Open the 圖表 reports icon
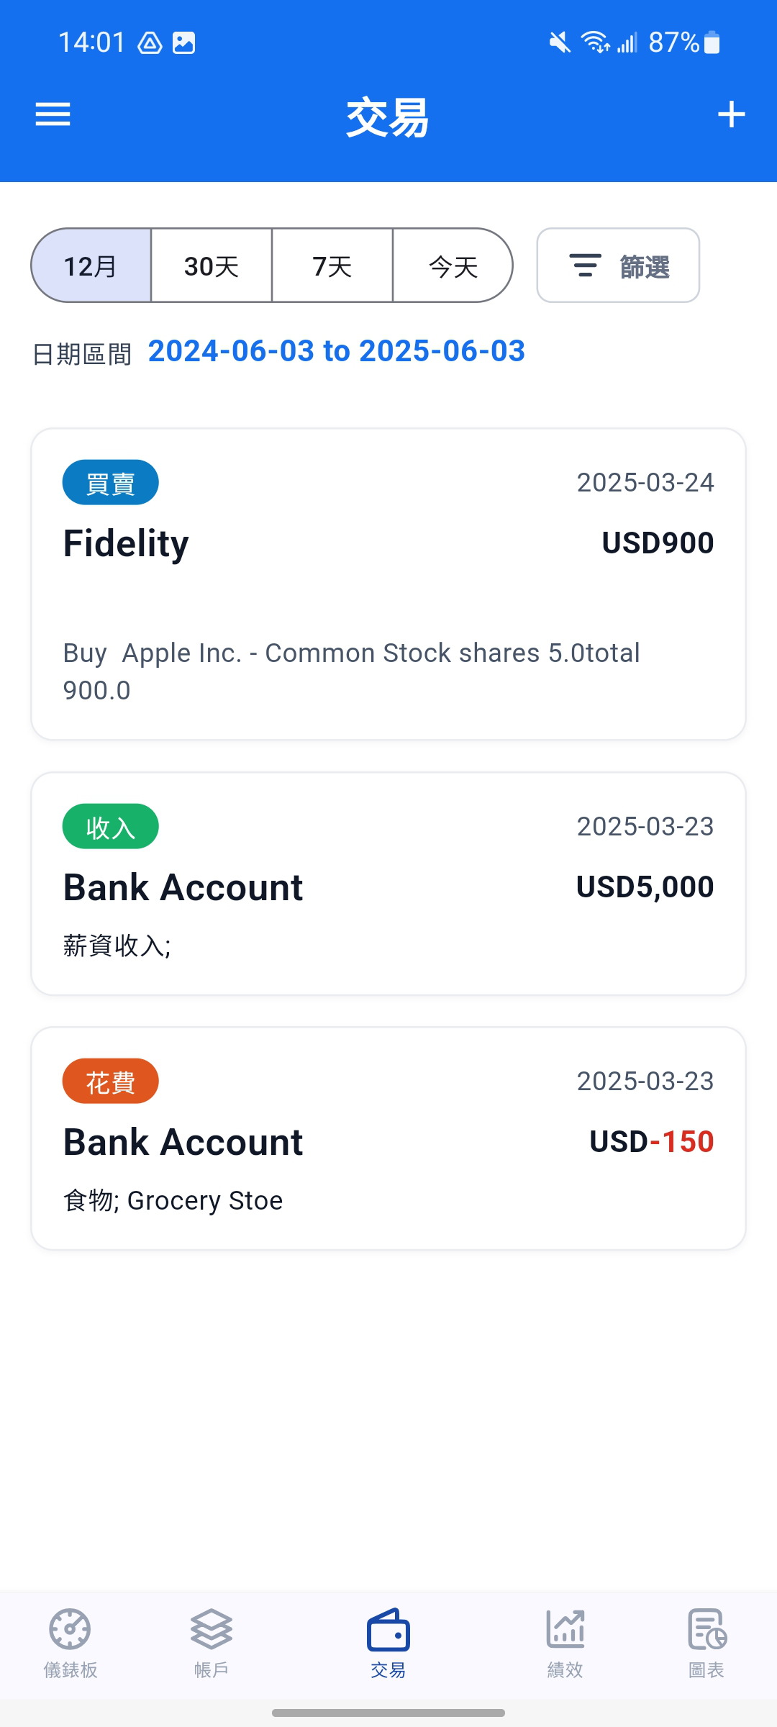Image resolution: width=777 pixels, height=1727 pixels. tap(707, 1629)
